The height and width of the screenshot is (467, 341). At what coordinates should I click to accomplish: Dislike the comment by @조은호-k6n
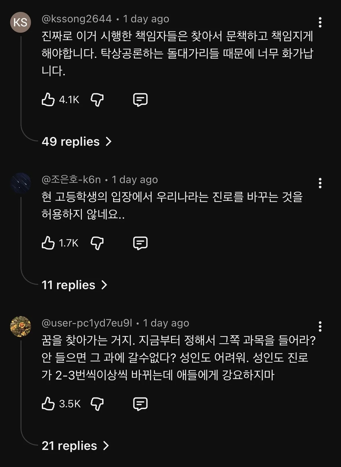point(97,243)
